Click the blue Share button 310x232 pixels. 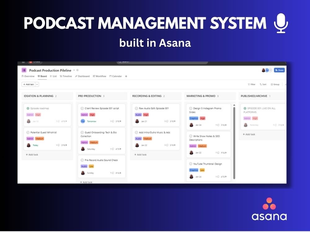(x=279, y=70)
